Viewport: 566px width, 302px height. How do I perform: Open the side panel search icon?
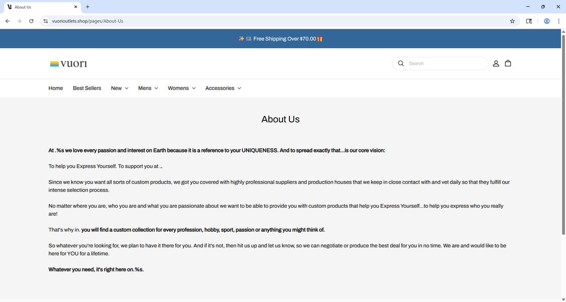point(529,21)
